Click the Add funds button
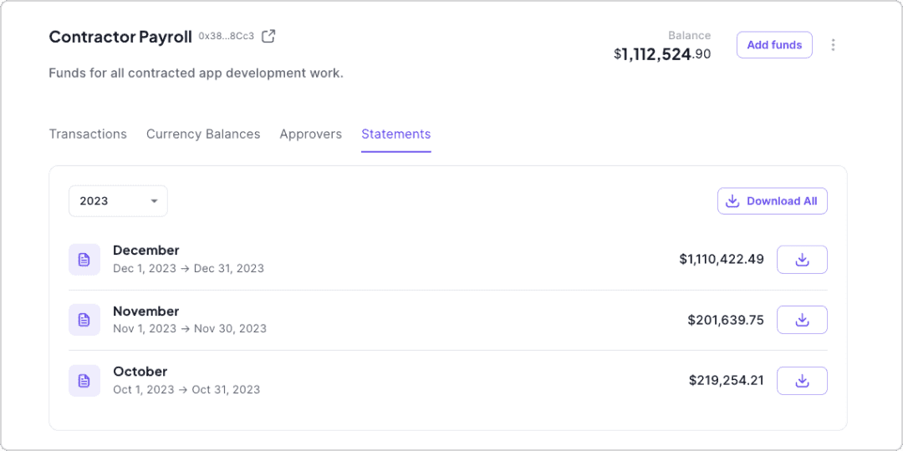The height and width of the screenshot is (451, 903). click(774, 45)
